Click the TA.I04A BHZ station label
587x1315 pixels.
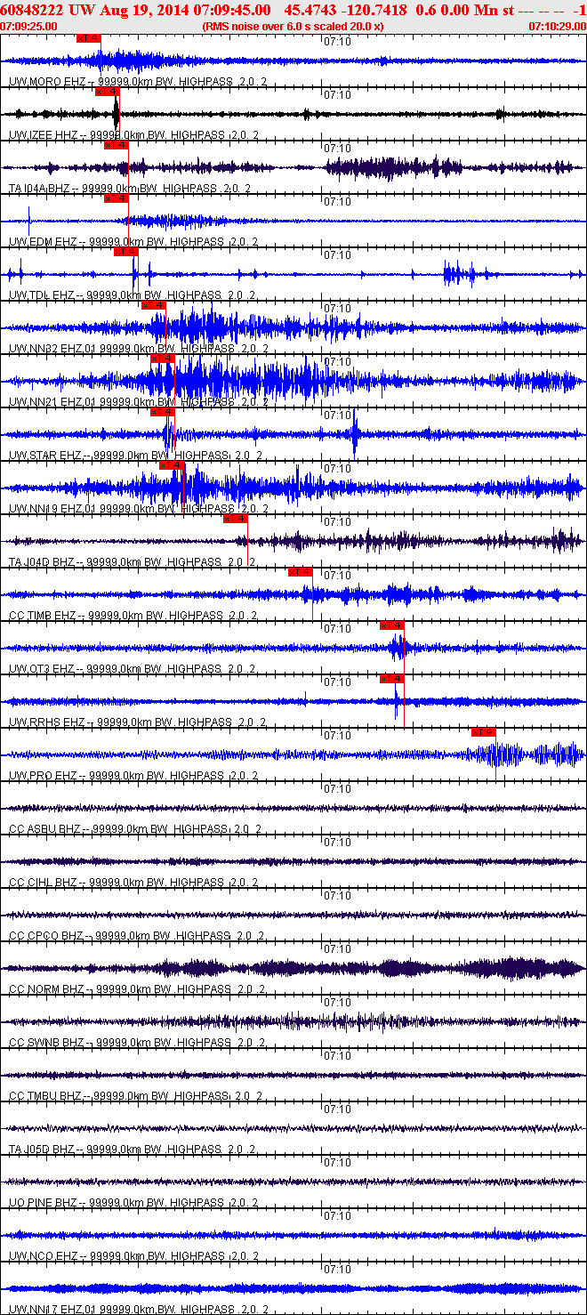click(x=38, y=189)
